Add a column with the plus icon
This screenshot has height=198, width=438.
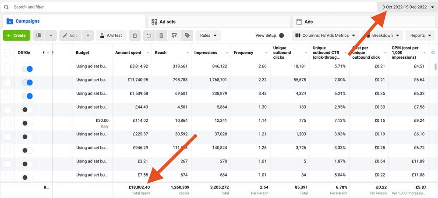[433, 53]
